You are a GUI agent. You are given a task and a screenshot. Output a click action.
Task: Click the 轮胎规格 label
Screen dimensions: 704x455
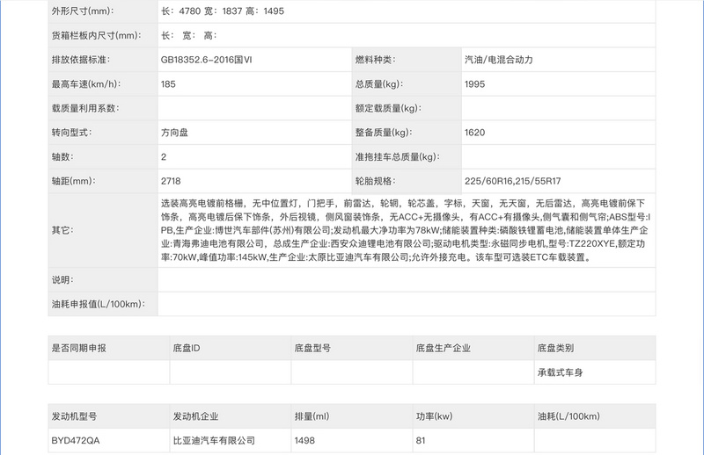376,181
